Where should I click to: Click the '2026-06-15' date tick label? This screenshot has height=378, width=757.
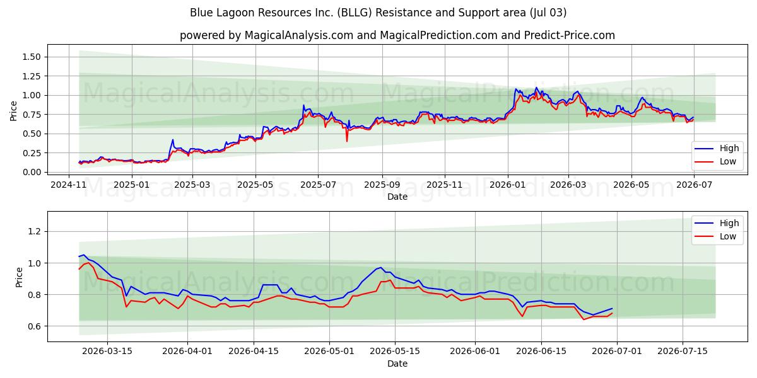pyautogui.click(x=541, y=352)
